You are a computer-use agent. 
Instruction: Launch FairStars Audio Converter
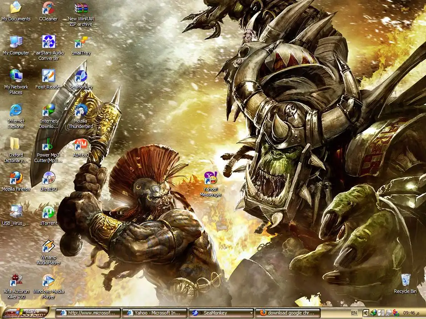[48, 48]
